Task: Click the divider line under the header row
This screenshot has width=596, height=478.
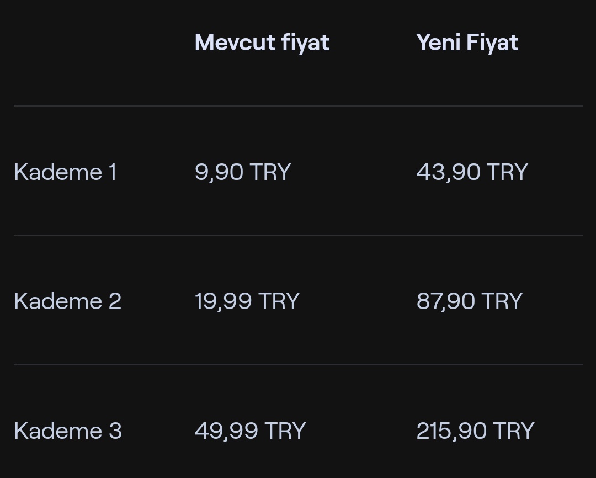Action: [x=298, y=105]
